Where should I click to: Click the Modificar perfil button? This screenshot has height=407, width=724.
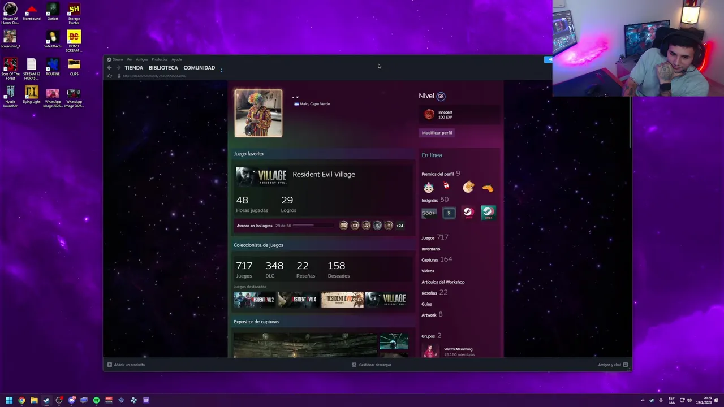pyautogui.click(x=437, y=132)
